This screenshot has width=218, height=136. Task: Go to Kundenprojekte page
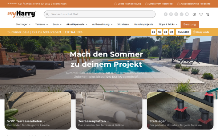144,24
